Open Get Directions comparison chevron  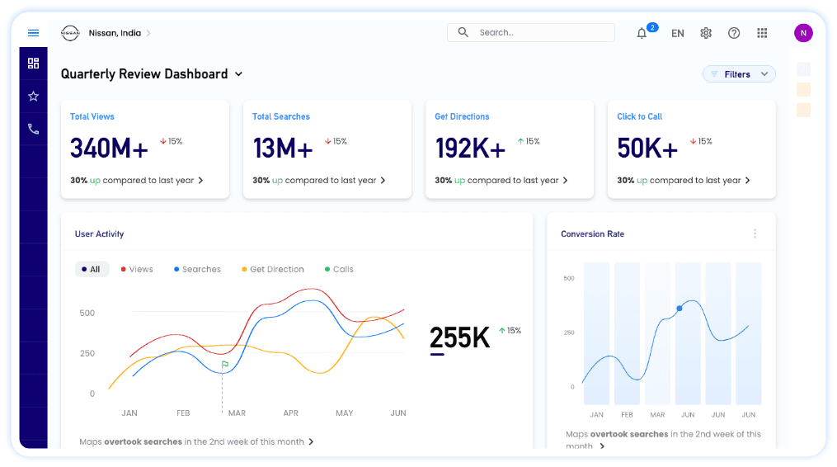pyautogui.click(x=566, y=181)
